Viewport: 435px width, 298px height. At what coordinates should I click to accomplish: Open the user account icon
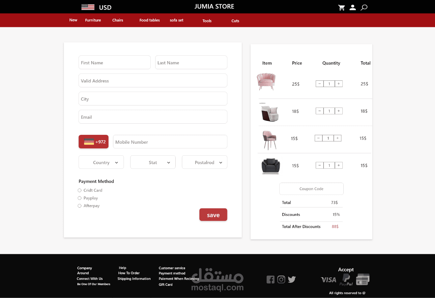point(353,8)
